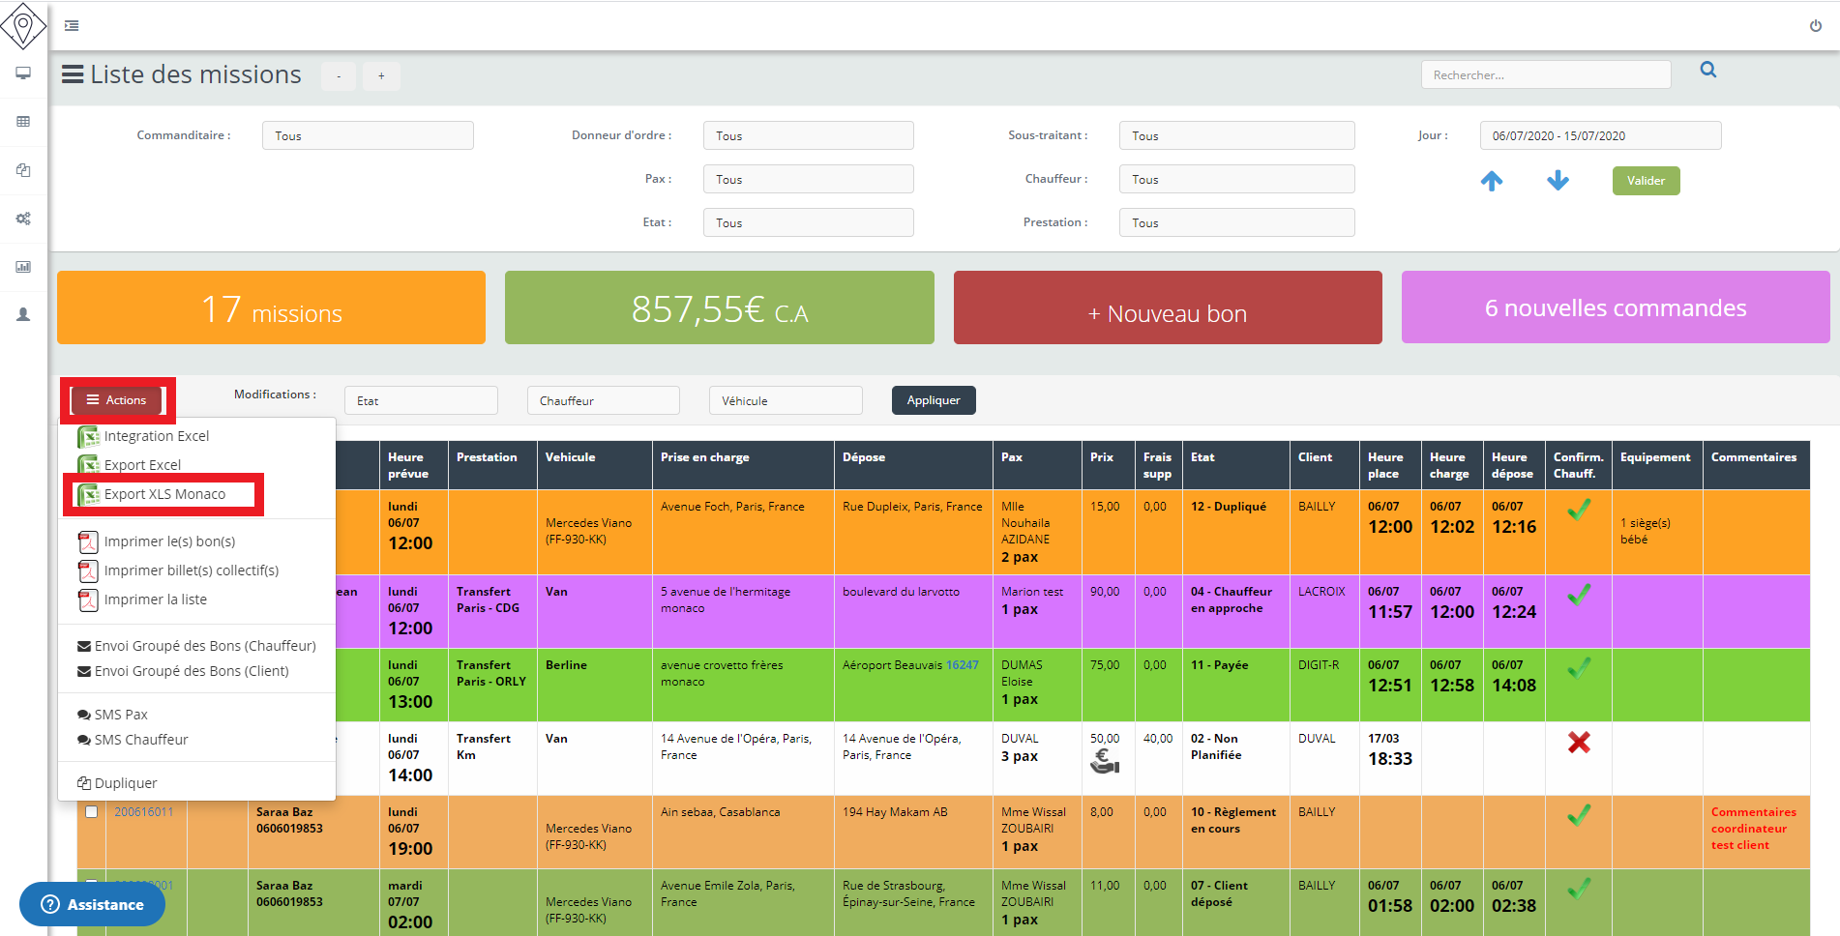Open the Etat modifications dropdown
1840x936 pixels.
pos(420,401)
